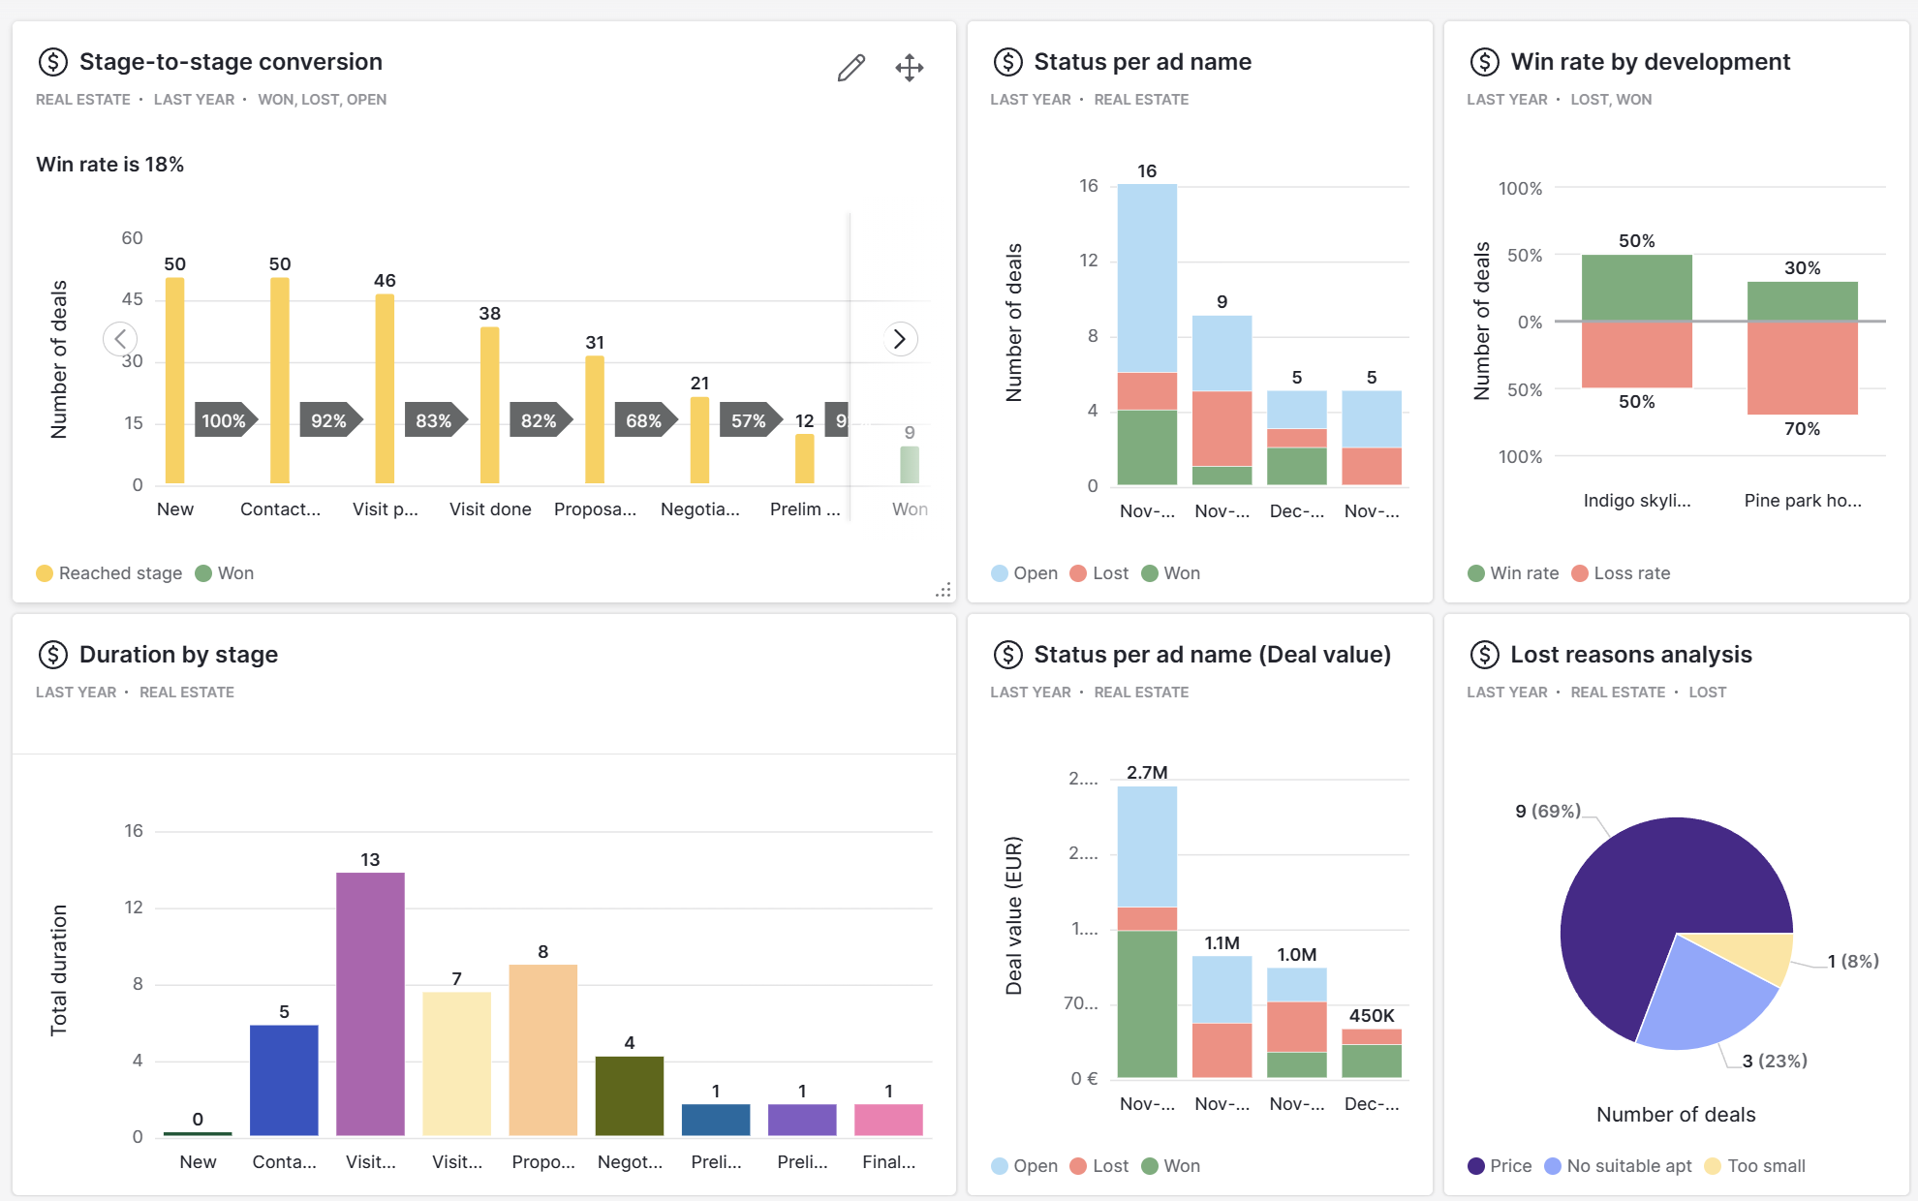1918x1201 pixels.
Task: Click dollar icon beside Status per ad name title
Action: (1007, 62)
